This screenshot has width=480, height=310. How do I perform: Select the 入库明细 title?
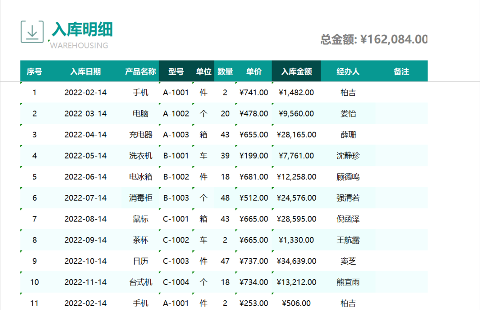[82, 30]
